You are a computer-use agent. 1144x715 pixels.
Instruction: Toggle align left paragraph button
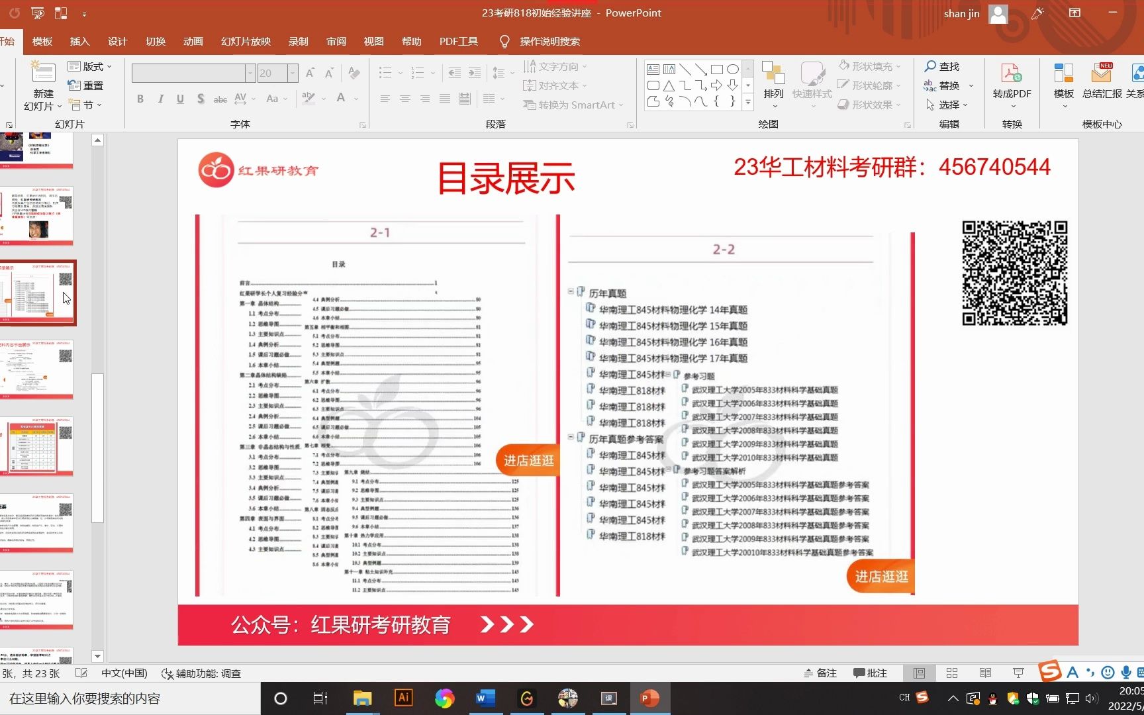point(385,99)
